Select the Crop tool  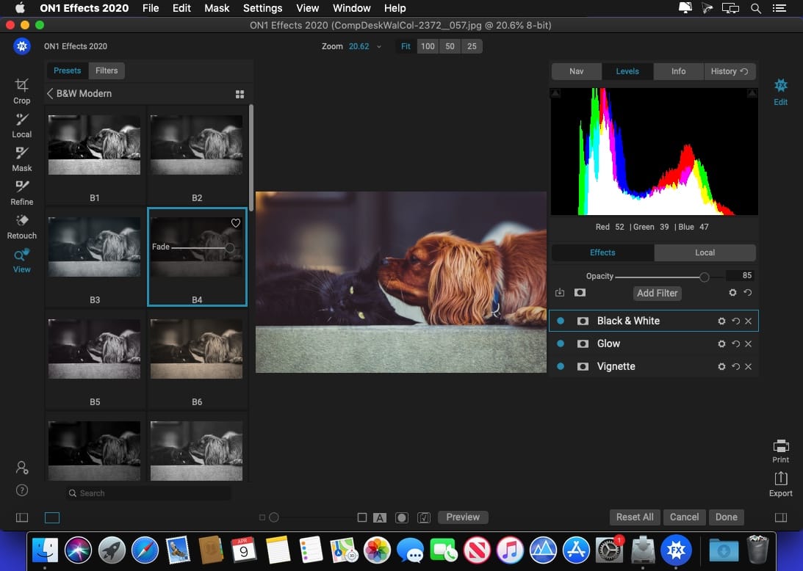tap(21, 91)
